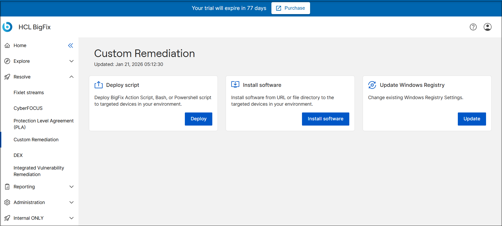
Task: Click 'Your trial will expire in 77 days' text
Action: [229, 8]
